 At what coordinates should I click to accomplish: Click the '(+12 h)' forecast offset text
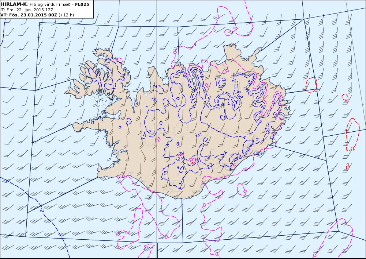point(66,15)
